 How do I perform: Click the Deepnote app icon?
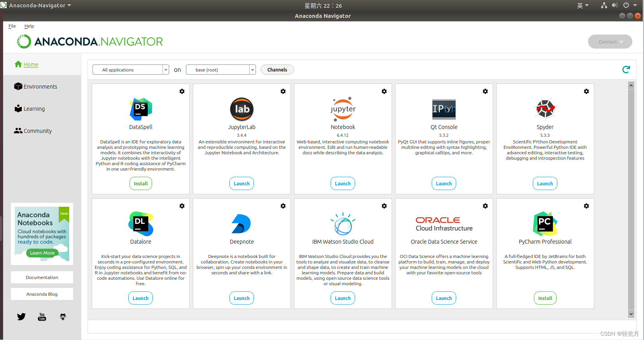241,224
